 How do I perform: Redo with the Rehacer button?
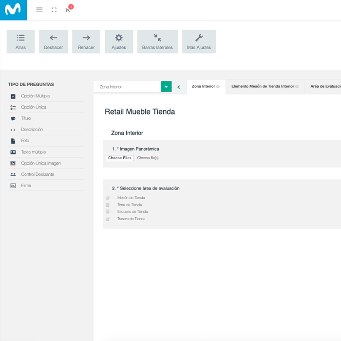(86, 41)
